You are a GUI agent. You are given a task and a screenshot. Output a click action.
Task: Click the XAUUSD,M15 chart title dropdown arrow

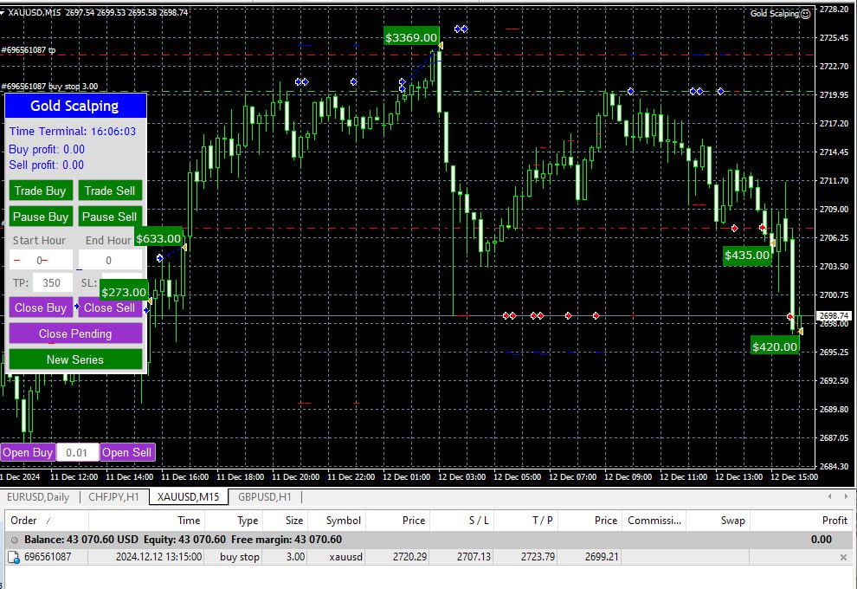click(3, 12)
